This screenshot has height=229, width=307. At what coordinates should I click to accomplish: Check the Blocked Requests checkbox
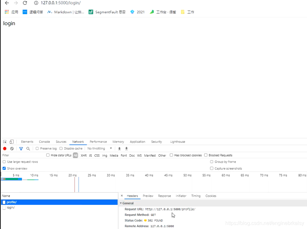206,155
